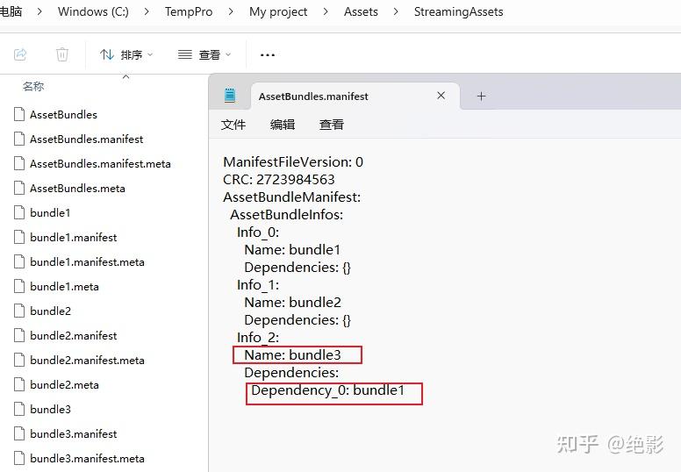Image resolution: width=681 pixels, height=472 pixels.
Task: Click the AssetBundles.manifest file icon in list
Action: click(19, 139)
